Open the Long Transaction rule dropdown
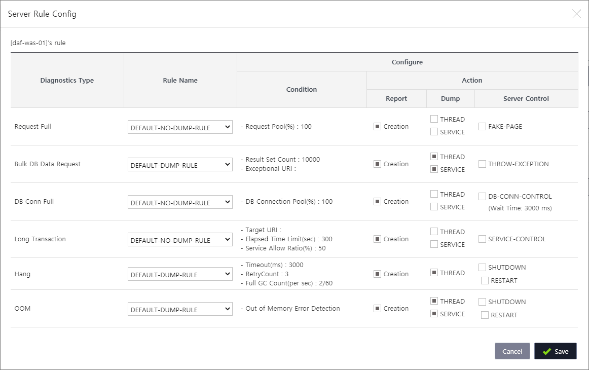The image size is (589, 370). (x=180, y=239)
